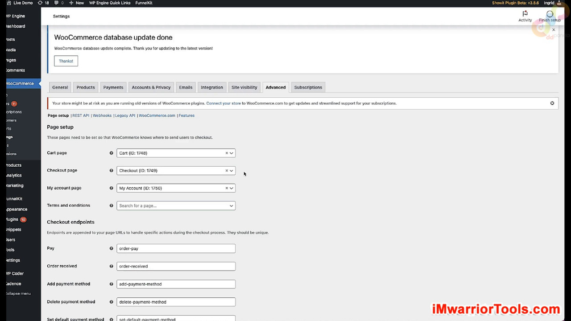Open the Cart page dropdown
571x321 pixels.
click(176, 153)
